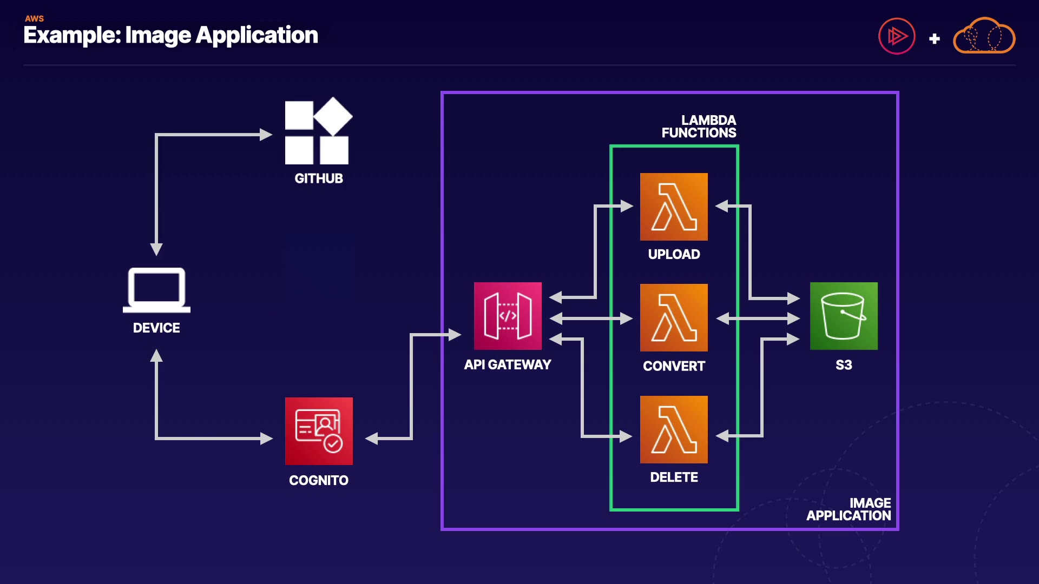Click the red Cognito icon

[x=319, y=431]
